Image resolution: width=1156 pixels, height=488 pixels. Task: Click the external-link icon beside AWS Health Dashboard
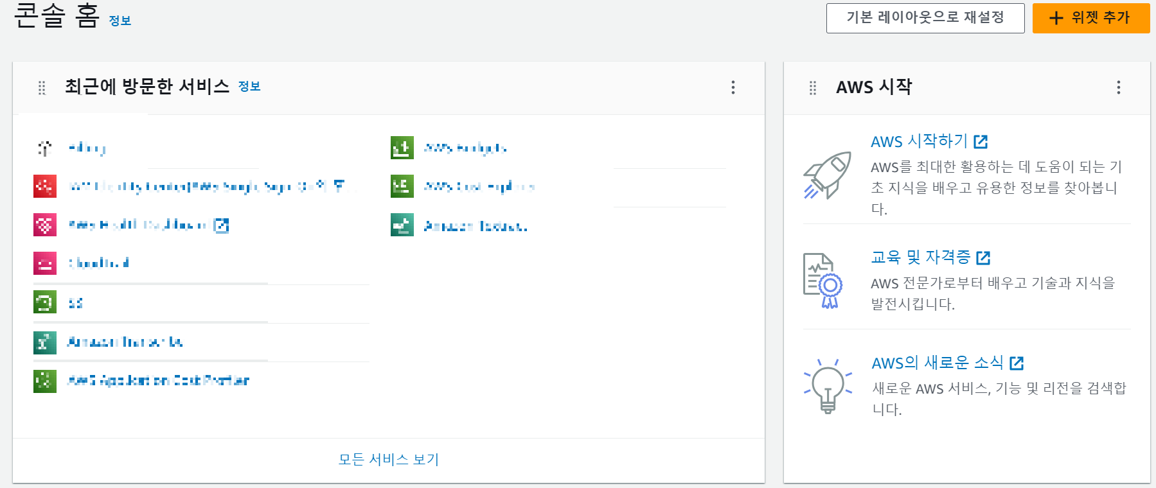pos(221,225)
